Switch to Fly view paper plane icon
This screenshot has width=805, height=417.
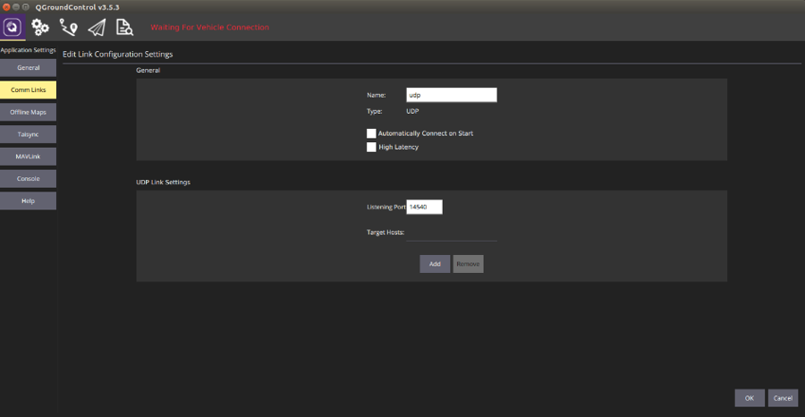click(x=97, y=28)
